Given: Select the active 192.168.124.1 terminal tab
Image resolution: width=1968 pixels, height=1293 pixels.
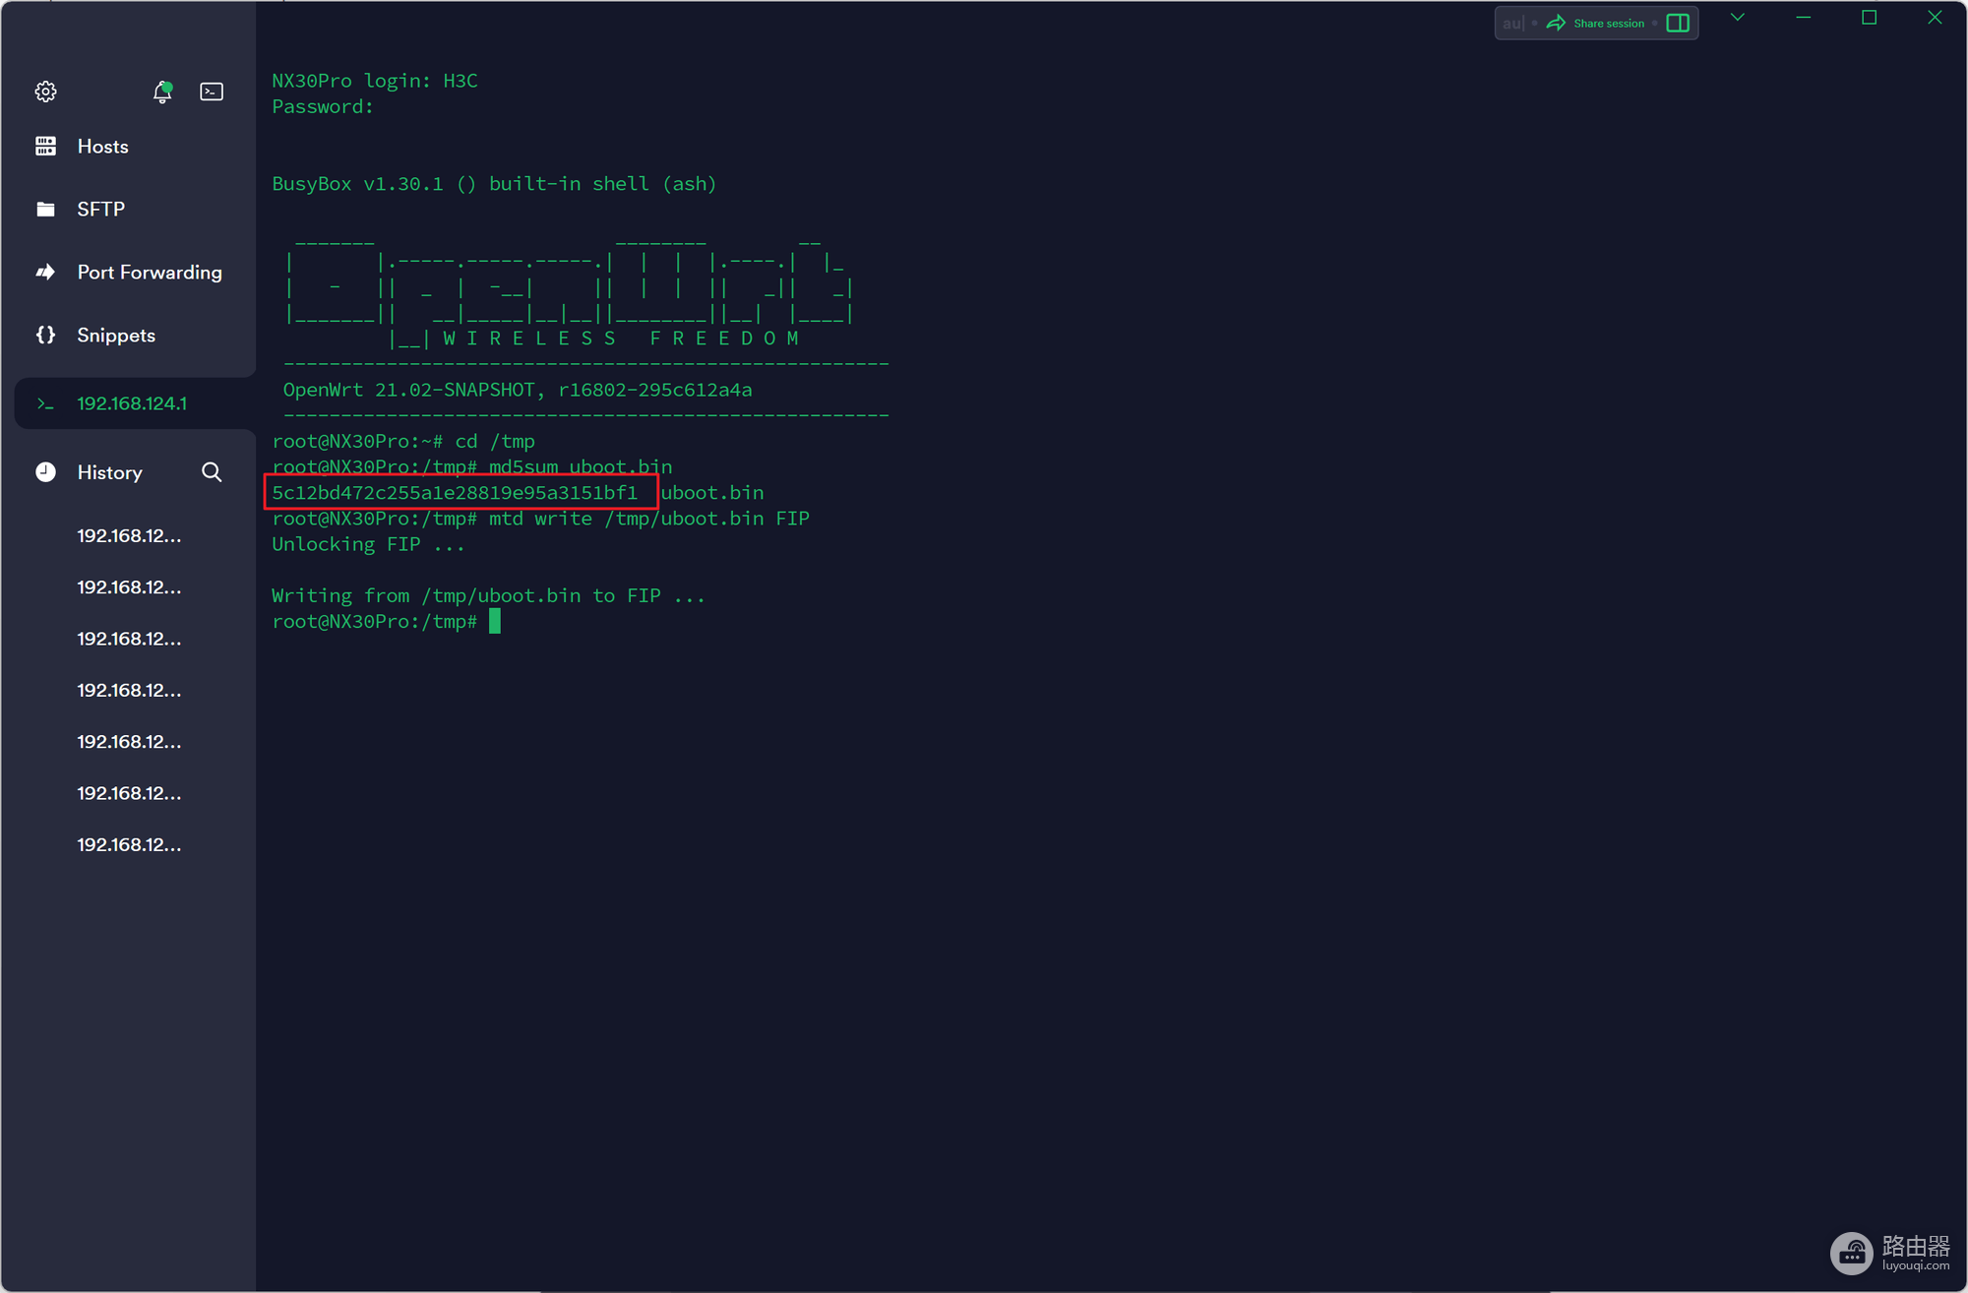Looking at the screenshot, I should (132, 403).
